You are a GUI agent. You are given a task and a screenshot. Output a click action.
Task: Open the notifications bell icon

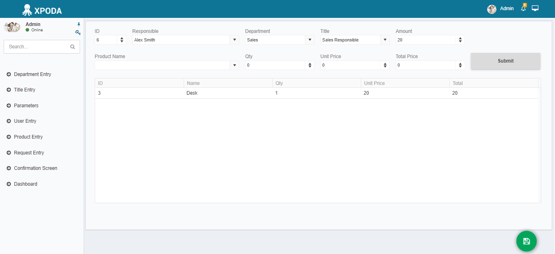coord(523,8)
